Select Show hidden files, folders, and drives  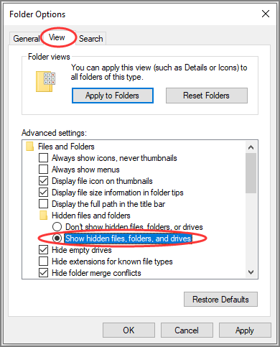click(57, 239)
